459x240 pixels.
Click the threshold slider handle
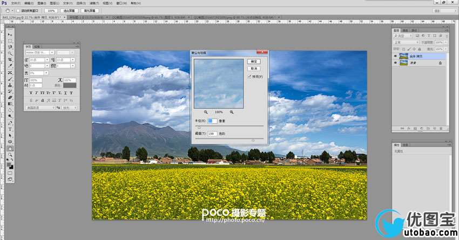(x=253, y=140)
